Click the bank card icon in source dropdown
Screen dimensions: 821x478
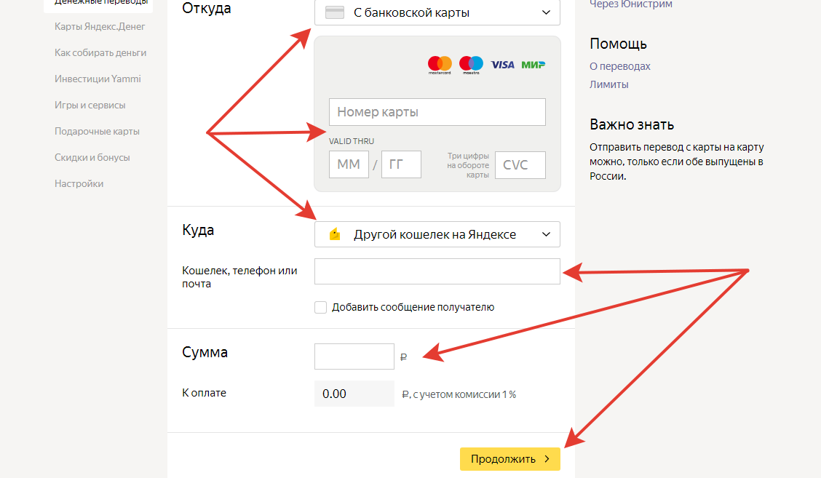click(335, 12)
